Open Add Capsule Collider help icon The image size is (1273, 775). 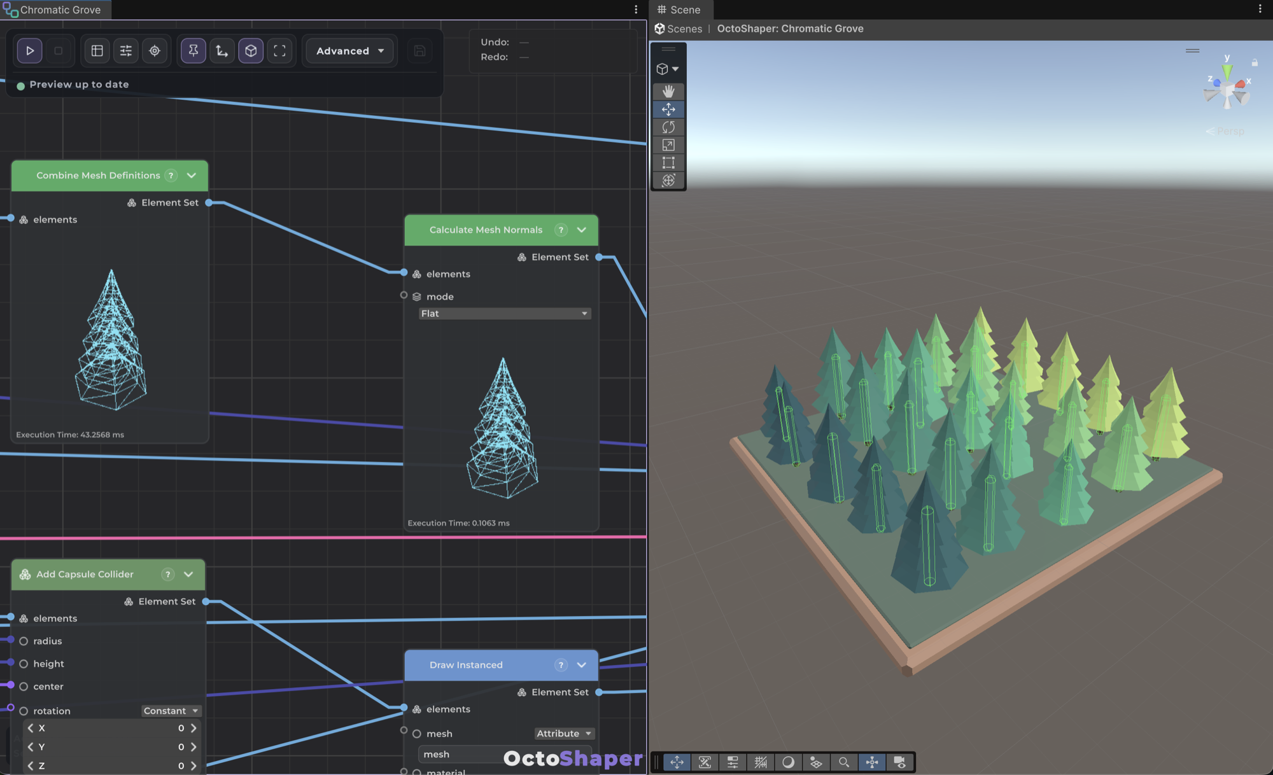[168, 575]
